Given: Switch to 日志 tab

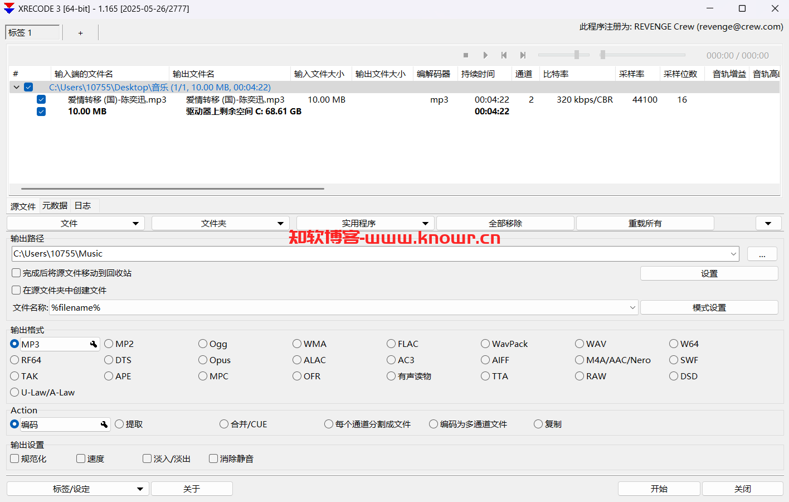Looking at the screenshot, I should 82,206.
